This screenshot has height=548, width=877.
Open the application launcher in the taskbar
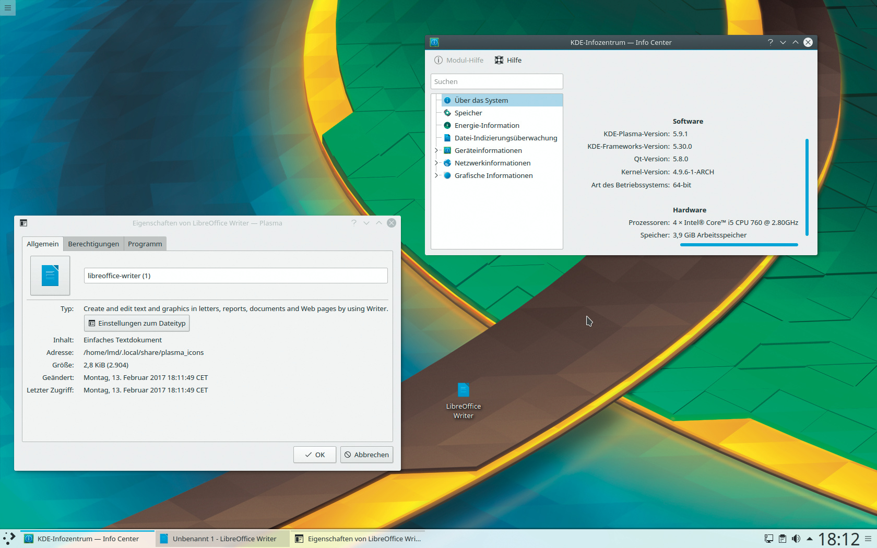click(x=9, y=539)
